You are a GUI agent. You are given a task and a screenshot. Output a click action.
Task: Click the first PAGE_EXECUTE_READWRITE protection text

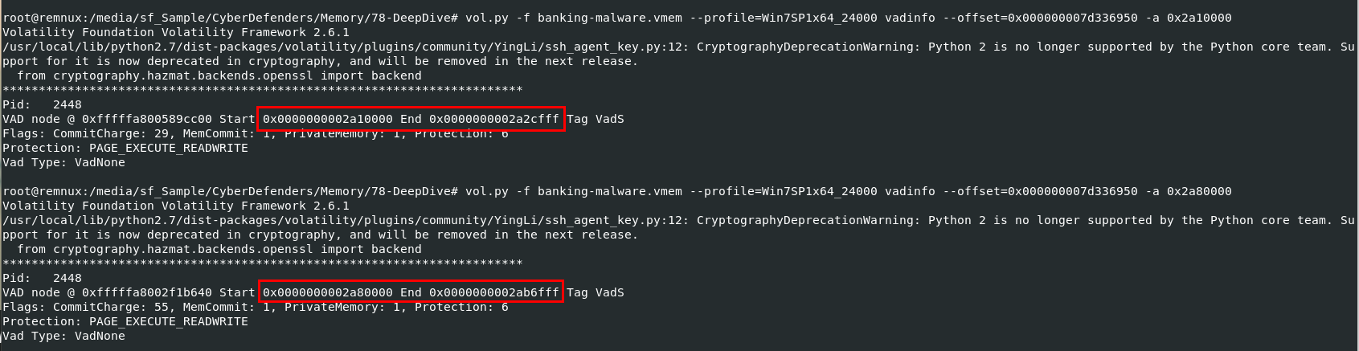click(x=168, y=148)
